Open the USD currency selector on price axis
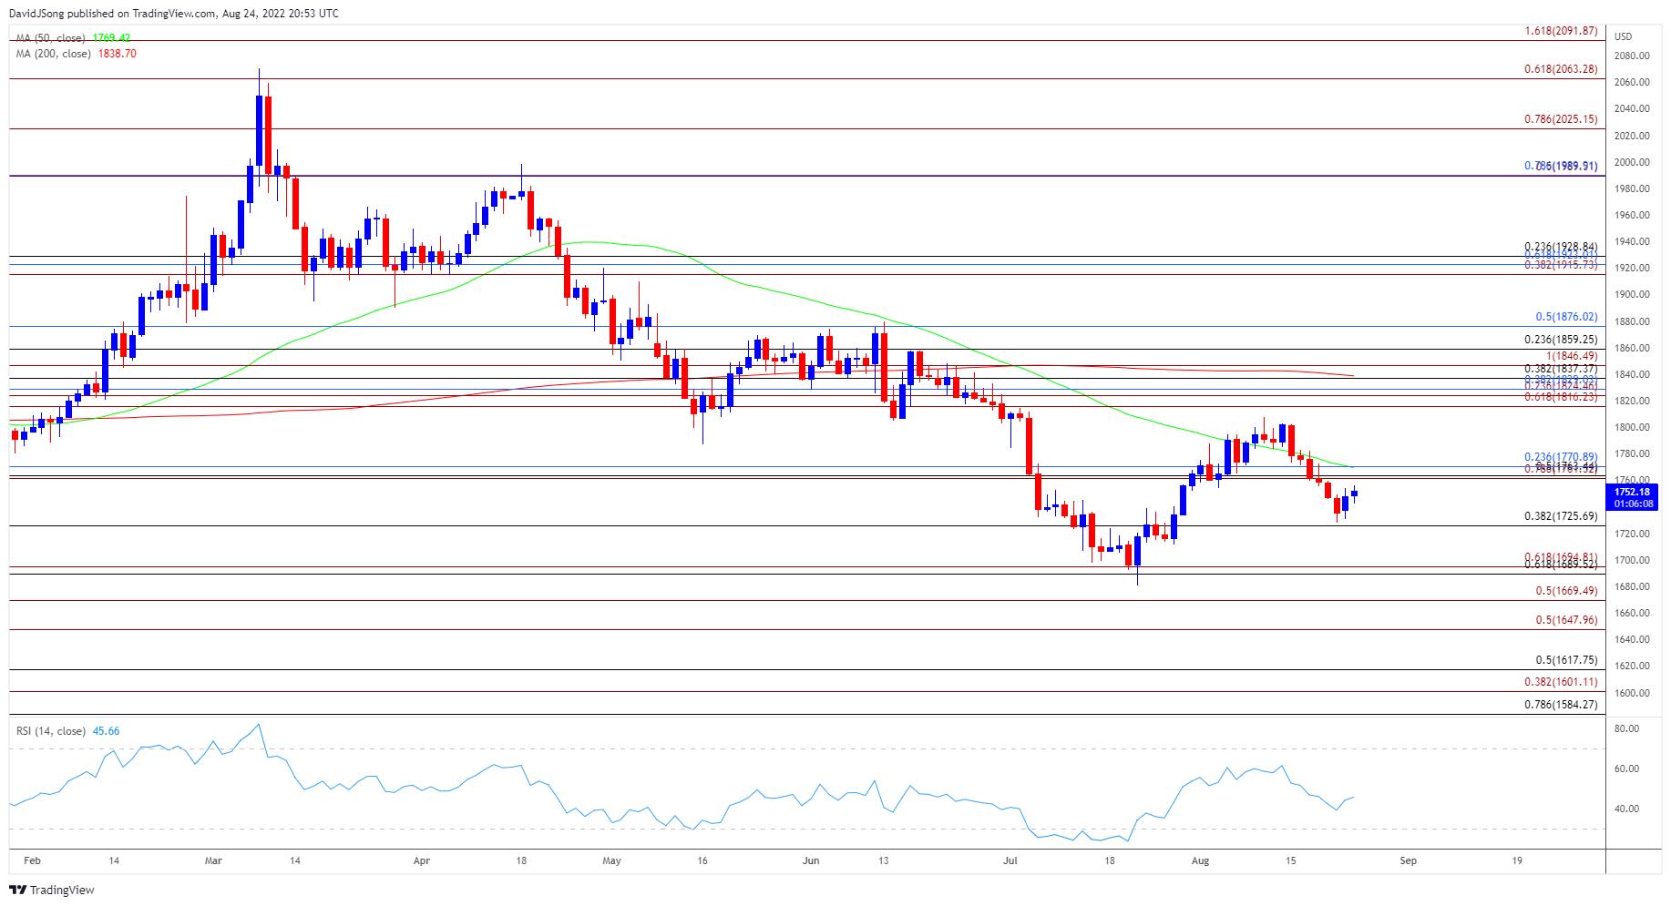The height and width of the screenshot is (906, 1671). tap(1623, 36)
